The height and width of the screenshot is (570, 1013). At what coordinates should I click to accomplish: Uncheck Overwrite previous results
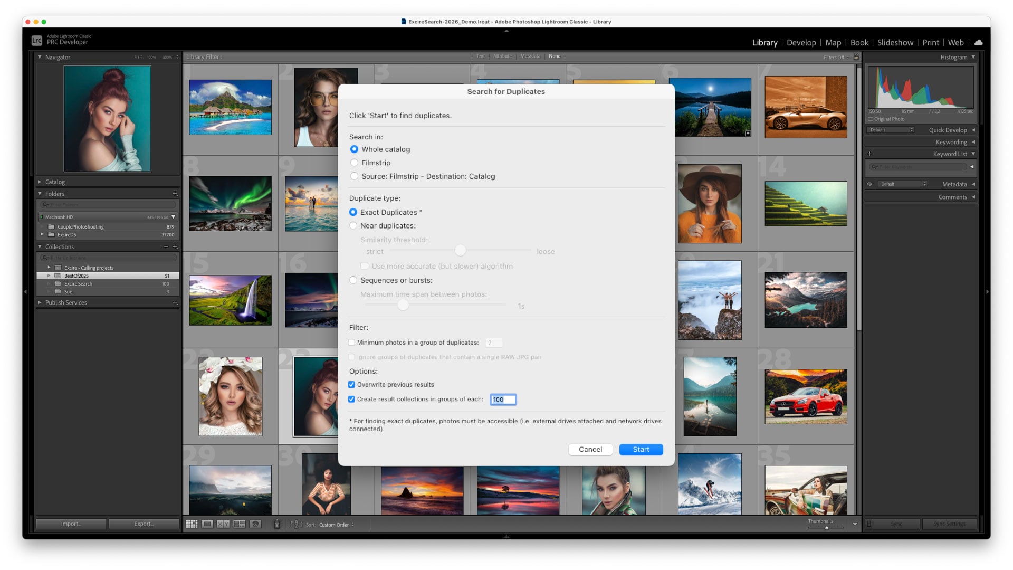[x=352, y=385]
